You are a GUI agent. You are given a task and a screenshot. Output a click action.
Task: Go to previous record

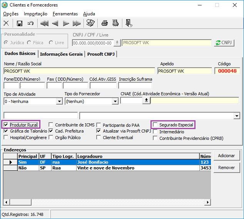(x=55, y=23)
